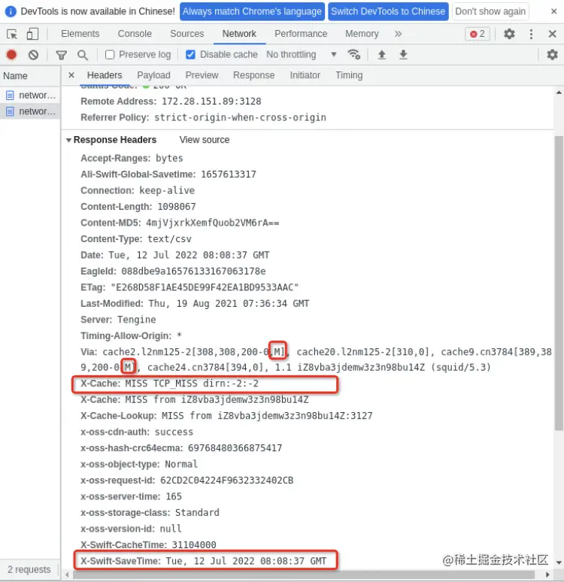Click the scroll up arrow of headers pane
Image resolution: width=564 pixels, height=582 pixels.
[559, 92]
